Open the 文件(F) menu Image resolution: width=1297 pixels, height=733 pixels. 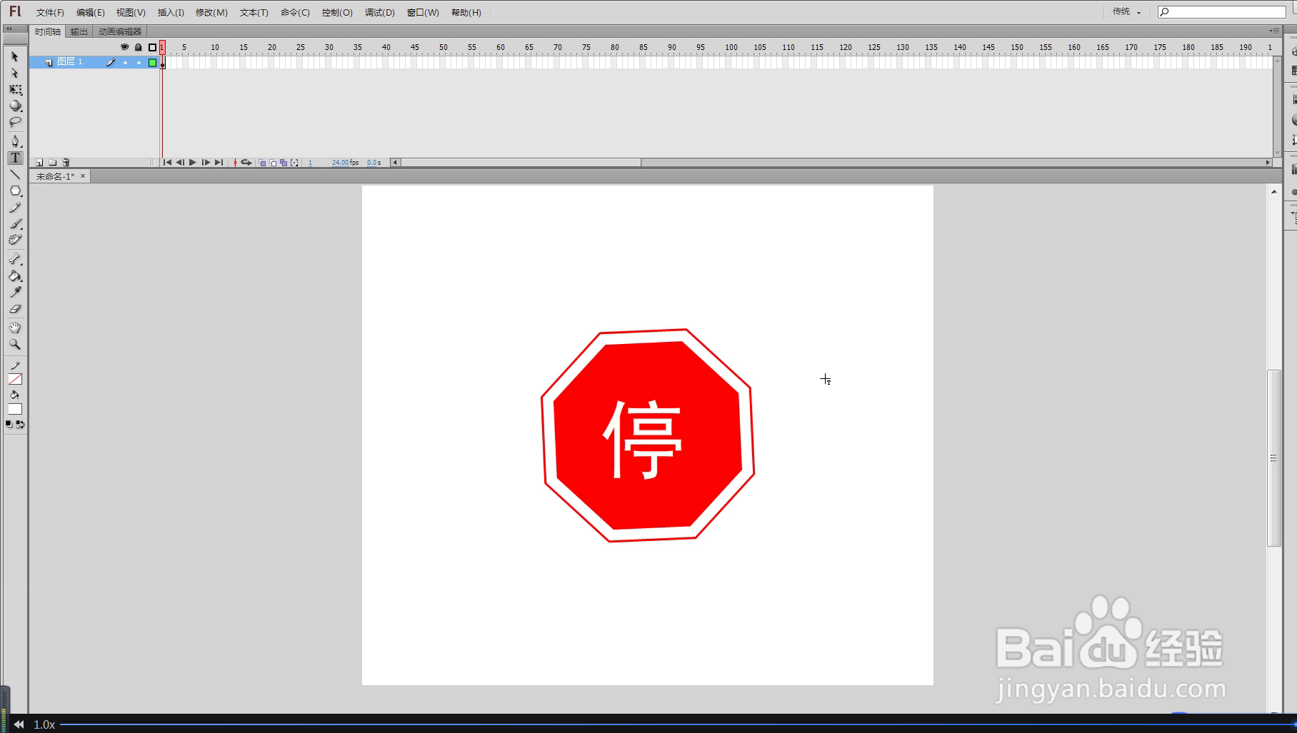(49, 12)
